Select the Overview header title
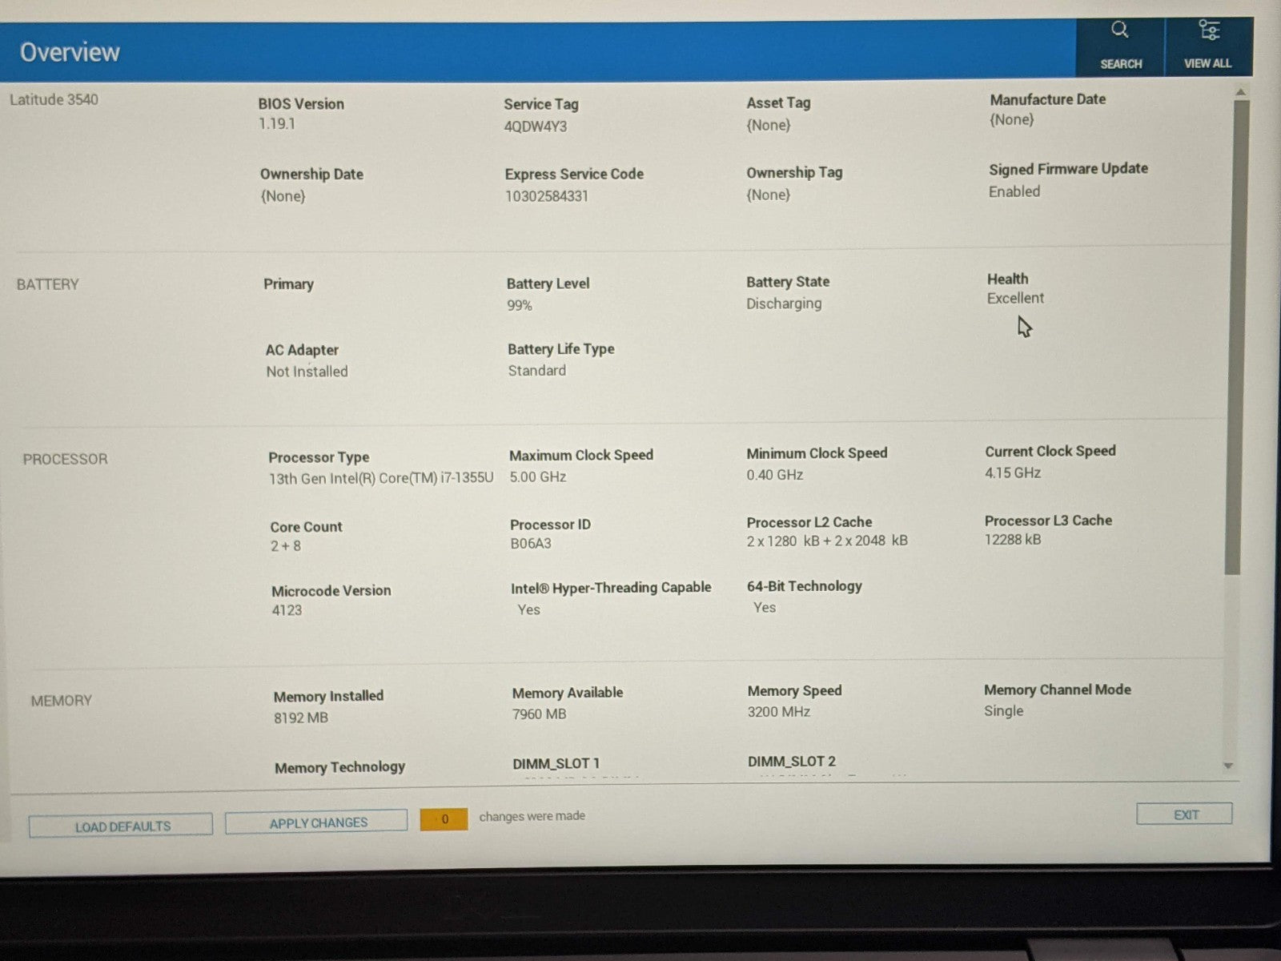 pos(70,52)
